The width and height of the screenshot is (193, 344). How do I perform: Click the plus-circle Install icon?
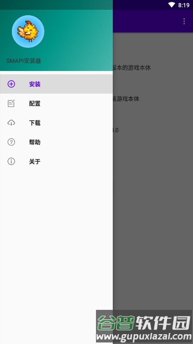11,84
